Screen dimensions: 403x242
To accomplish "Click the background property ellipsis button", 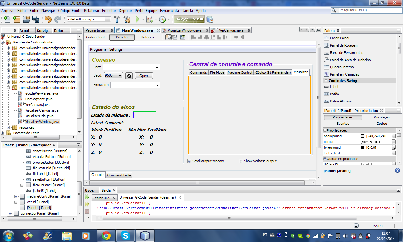I will 394,136.
